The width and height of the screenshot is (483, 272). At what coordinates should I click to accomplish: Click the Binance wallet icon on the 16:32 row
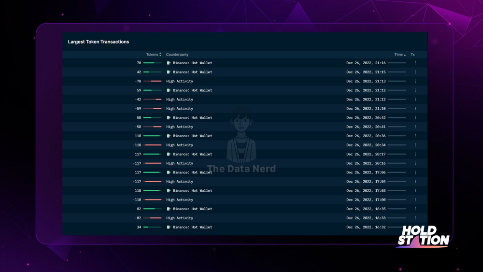pos(169,227)
